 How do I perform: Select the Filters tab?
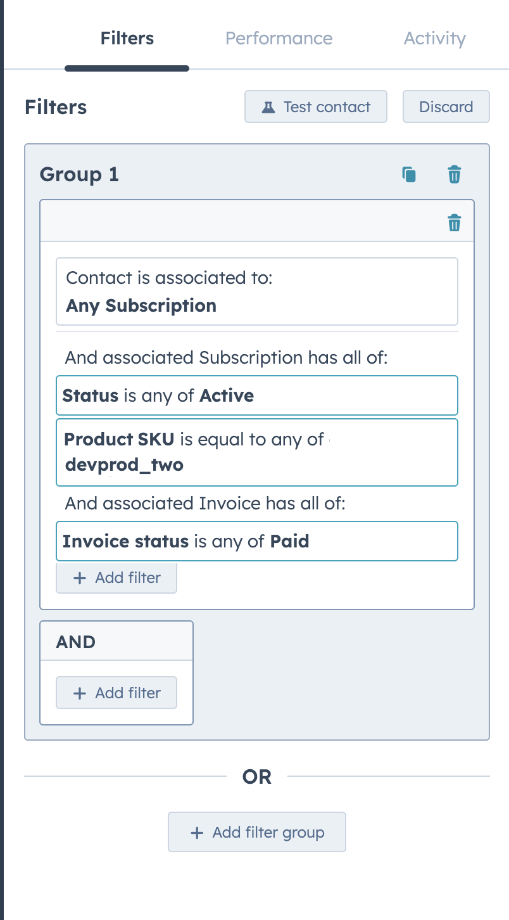tap(127, 38)
